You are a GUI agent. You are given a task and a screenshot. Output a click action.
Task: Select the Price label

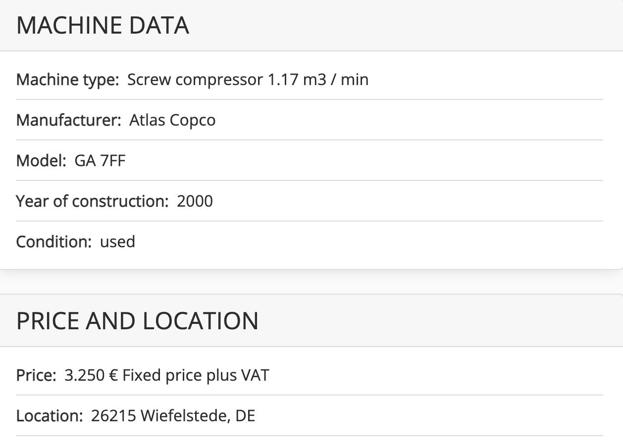click(37, 375)
